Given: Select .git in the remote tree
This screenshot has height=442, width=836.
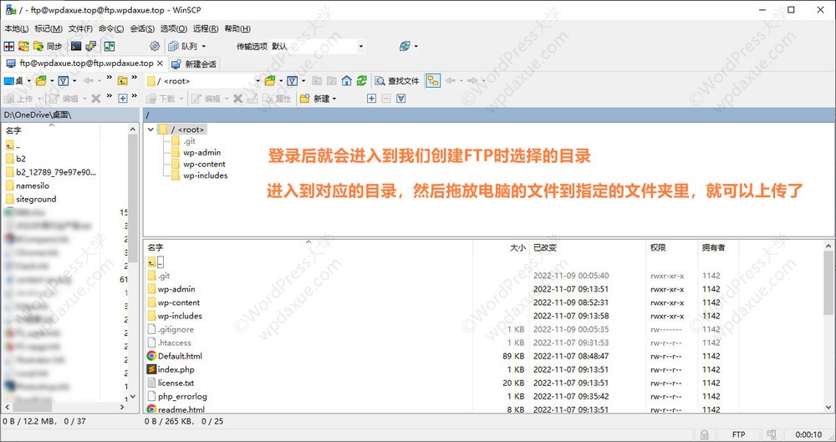Looking at the screenshot, I should click(x=189, y=141).
